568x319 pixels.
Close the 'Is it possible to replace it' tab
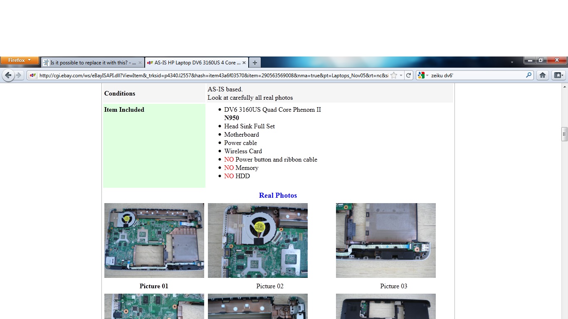(x=140, y=63)
